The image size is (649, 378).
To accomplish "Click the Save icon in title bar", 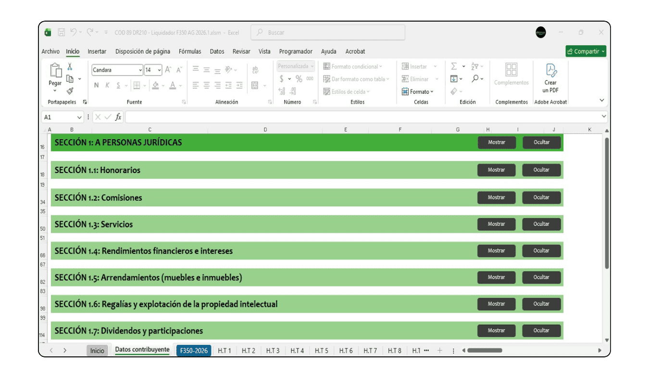I will [x=62, y=33].
